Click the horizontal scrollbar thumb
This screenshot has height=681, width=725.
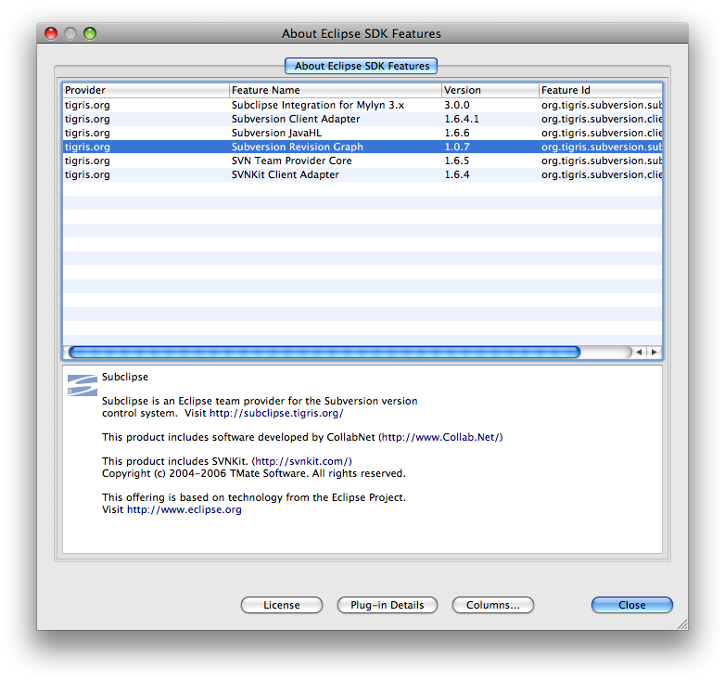(324, 352)
